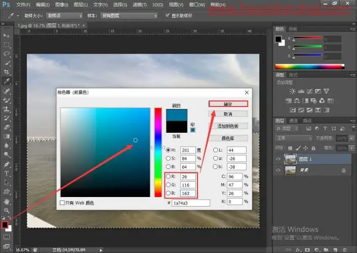
Task: Add a Curves adjustment
Action: tap(309, 91)
